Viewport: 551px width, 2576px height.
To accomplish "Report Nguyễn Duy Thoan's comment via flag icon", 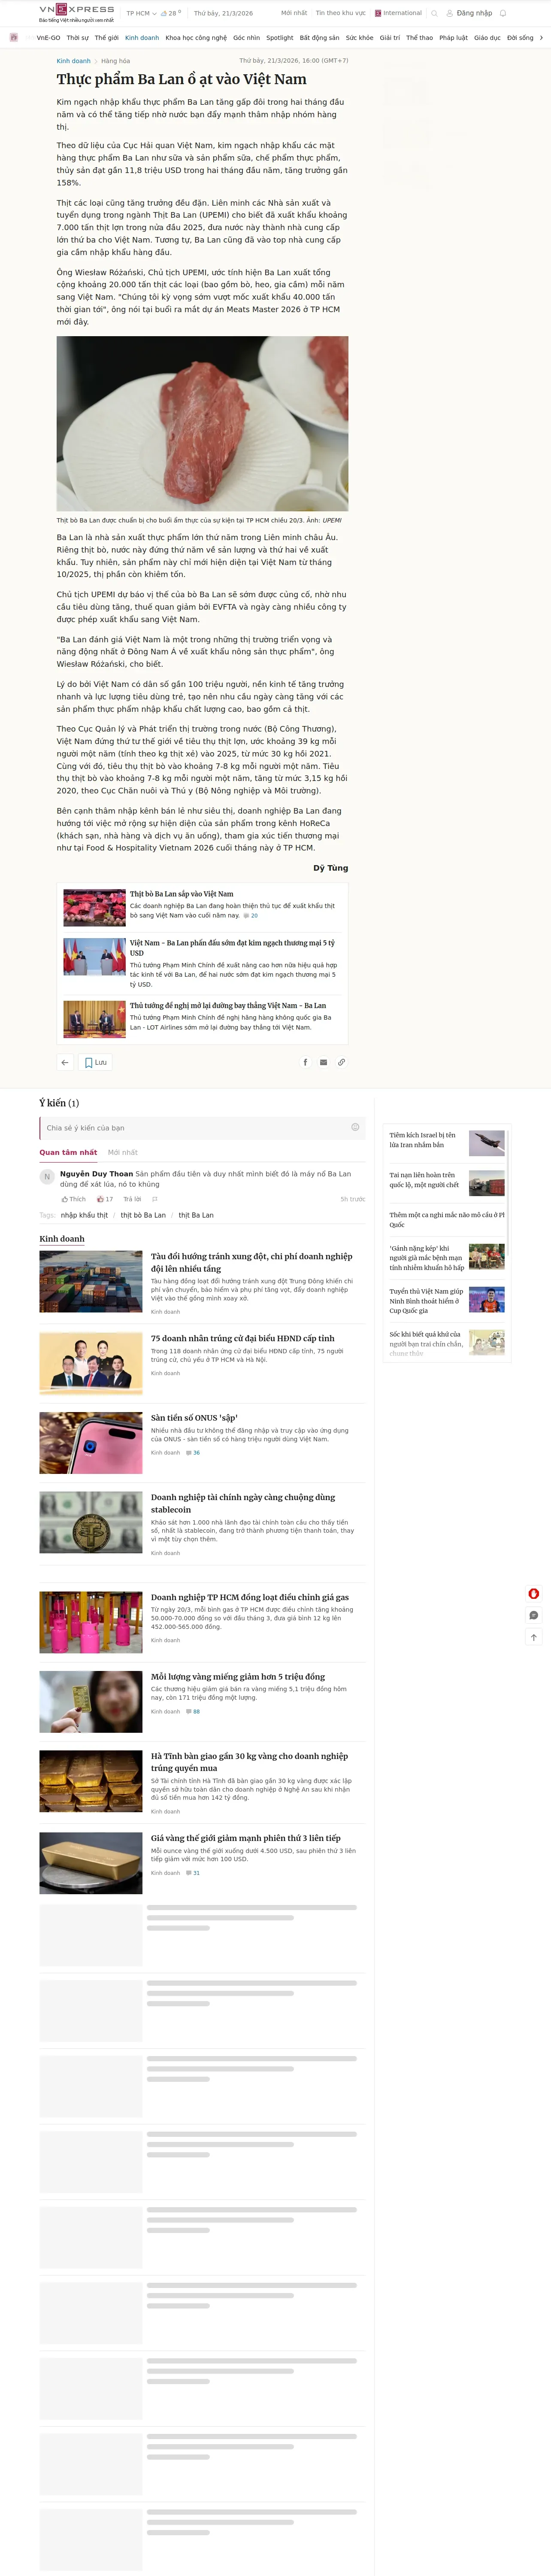I will click(155, 1199).
